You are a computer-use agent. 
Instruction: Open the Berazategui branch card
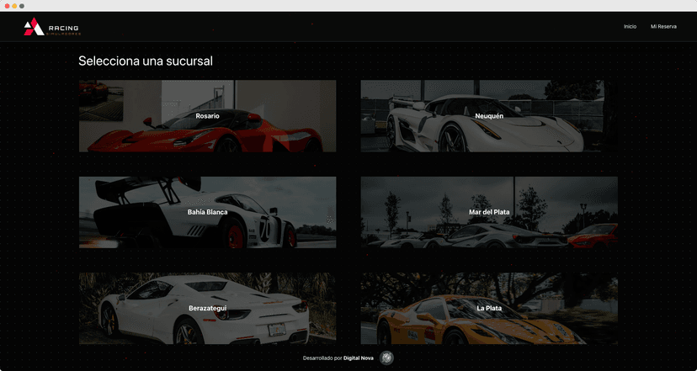point(208,309)
